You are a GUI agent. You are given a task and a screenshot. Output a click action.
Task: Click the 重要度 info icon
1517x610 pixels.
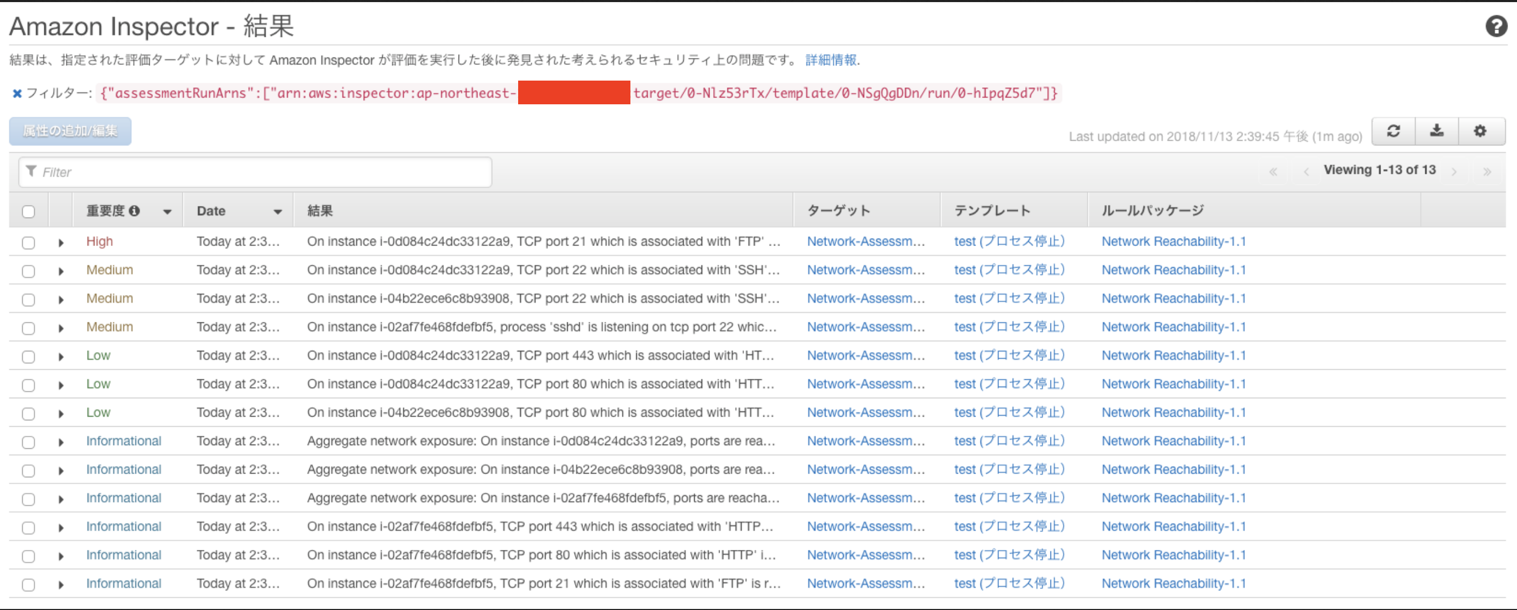pos(134,211)
